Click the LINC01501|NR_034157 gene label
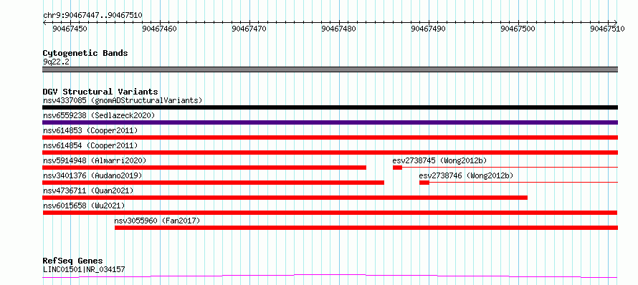The image size is (638, 285). pos(84,269)
